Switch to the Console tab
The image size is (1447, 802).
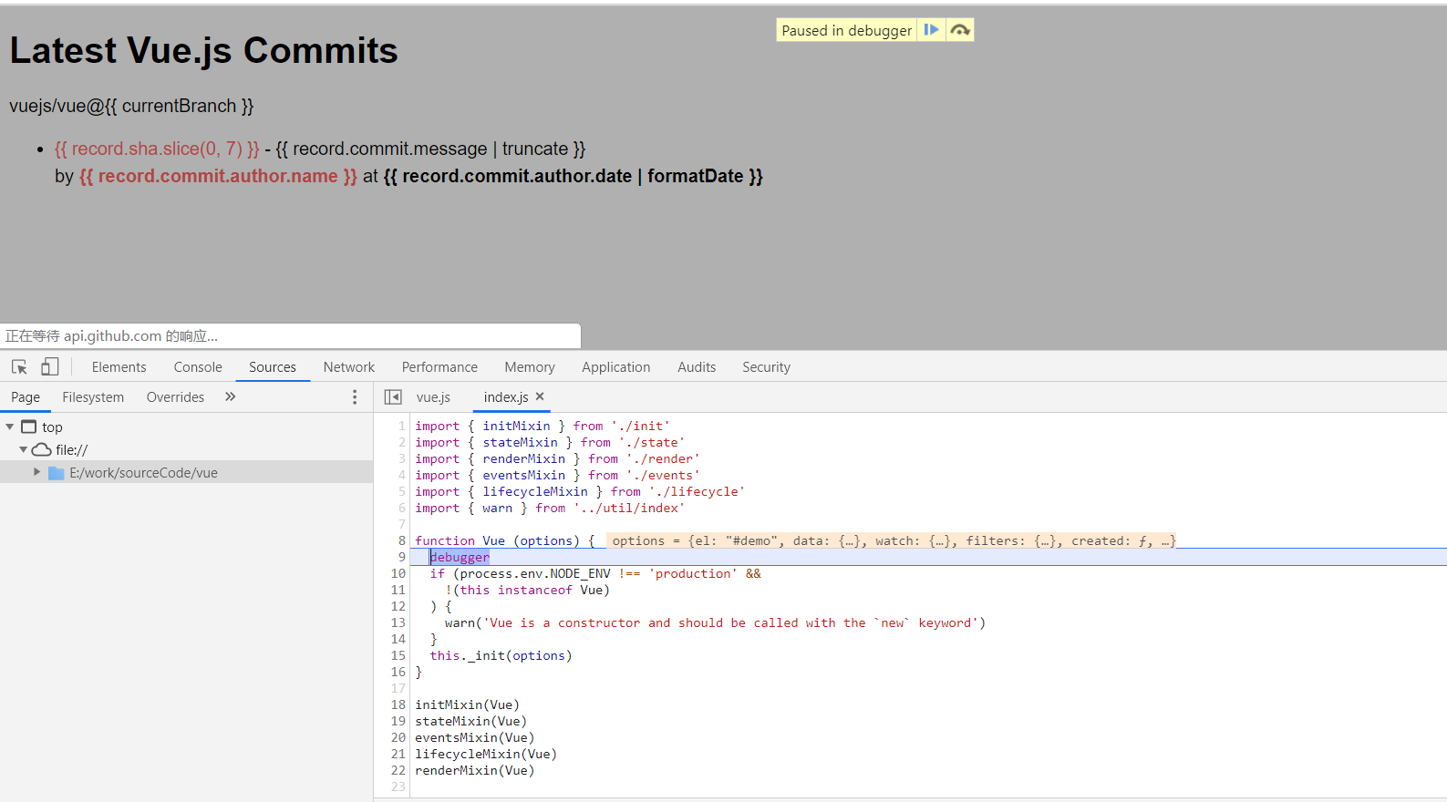coord(198,366)
